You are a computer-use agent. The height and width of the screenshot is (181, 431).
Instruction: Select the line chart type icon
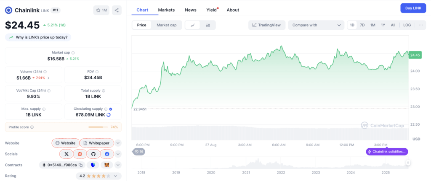coord(193,25)
